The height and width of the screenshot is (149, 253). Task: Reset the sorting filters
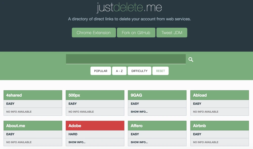[160, 71]
